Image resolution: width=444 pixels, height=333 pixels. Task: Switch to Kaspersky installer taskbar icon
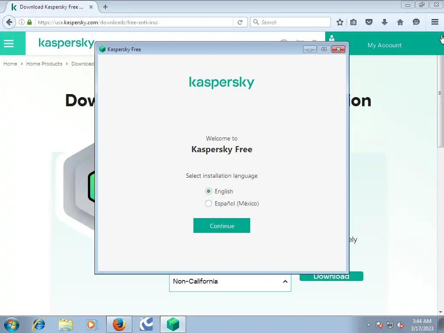[173, 324]
